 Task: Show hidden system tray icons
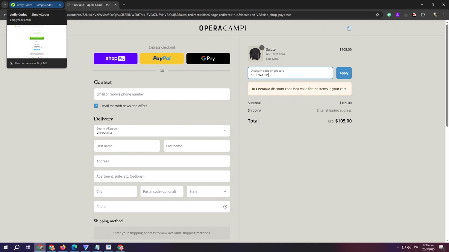398,248
